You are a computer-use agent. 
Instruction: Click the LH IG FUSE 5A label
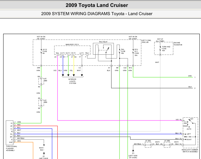click(x=45, y=51)
